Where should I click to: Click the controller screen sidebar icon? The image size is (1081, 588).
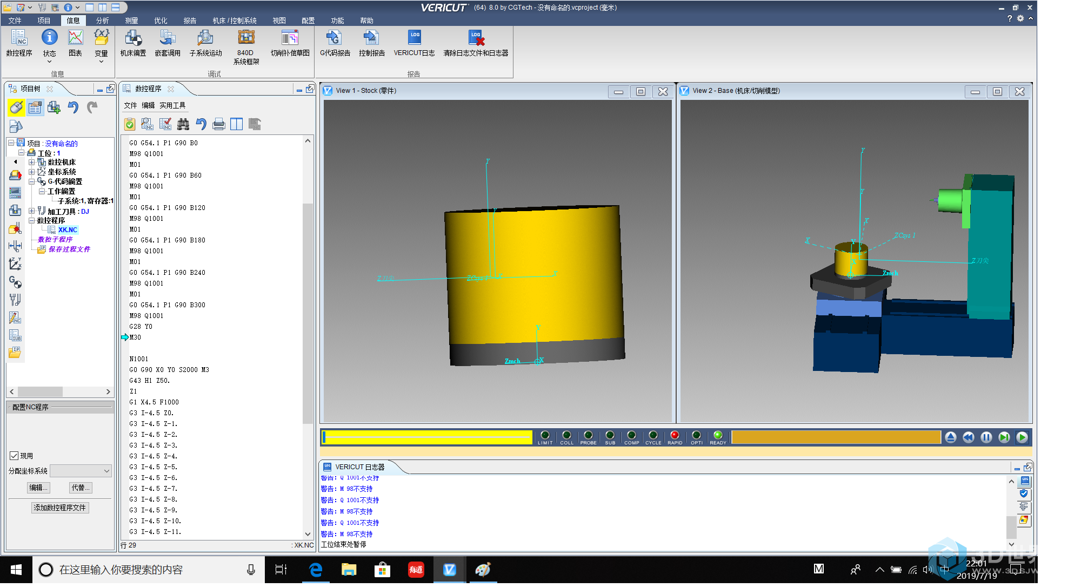[15, 193]
